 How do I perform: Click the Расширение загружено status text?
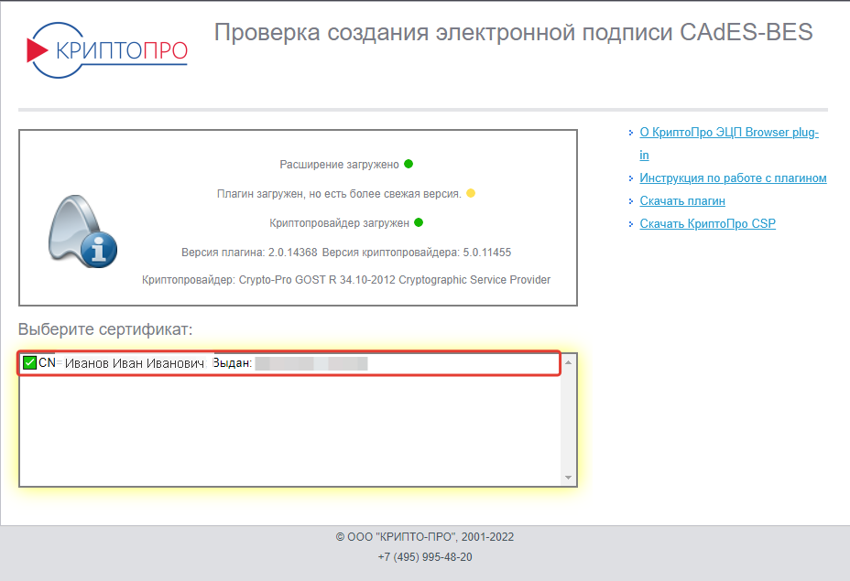(339, 164)
